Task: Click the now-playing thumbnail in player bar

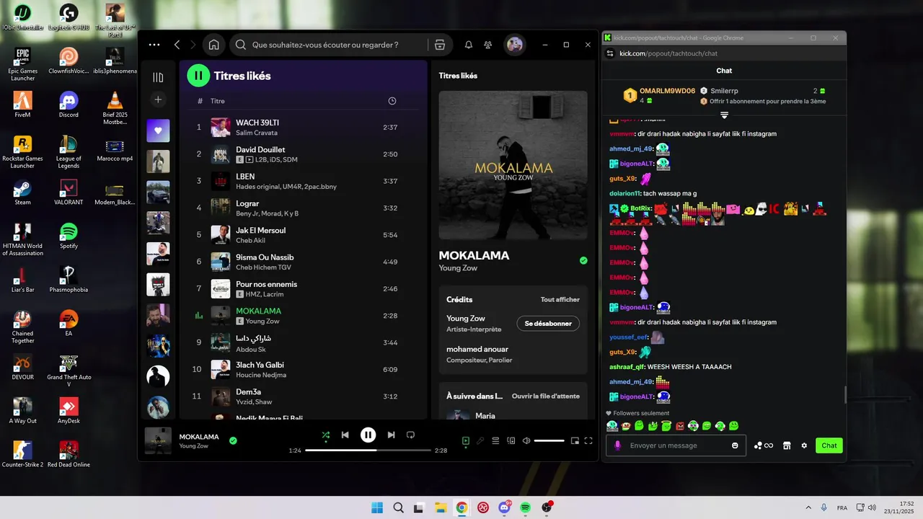Action: 158,440
